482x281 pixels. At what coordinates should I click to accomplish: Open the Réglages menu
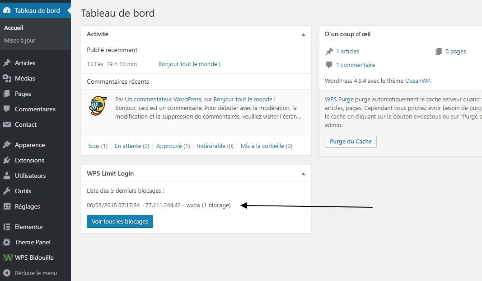pyautogui.click(x=27, y=206)
